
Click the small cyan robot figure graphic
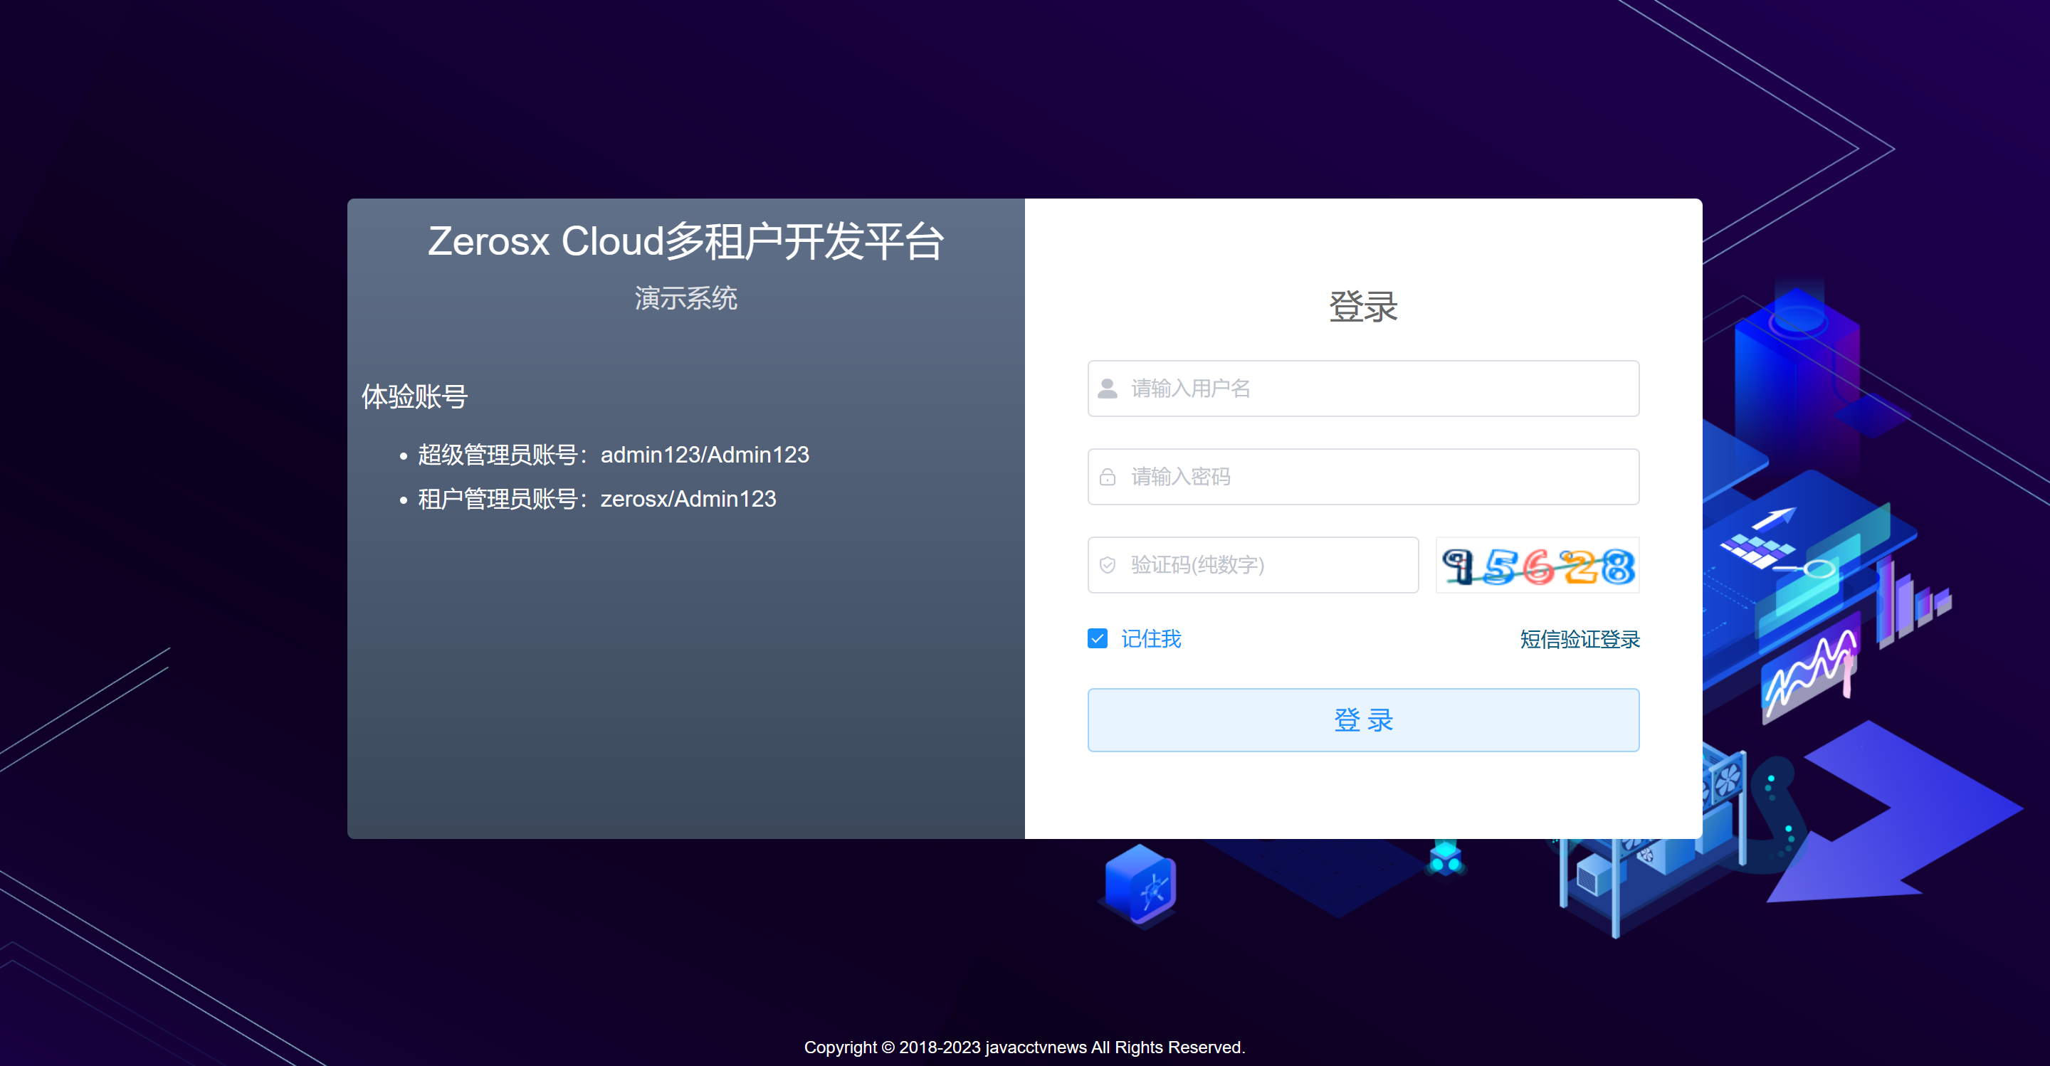(x=1445, y=857)
